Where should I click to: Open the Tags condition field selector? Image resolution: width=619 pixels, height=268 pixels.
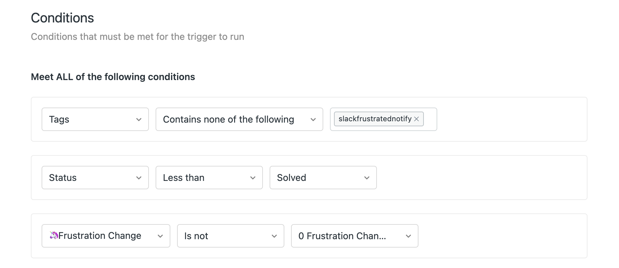point(91,120)
